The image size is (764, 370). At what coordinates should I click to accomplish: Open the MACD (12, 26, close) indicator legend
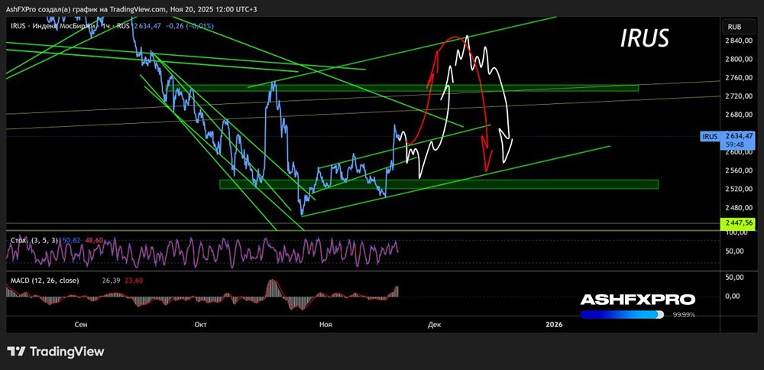(x=44, y=281)
